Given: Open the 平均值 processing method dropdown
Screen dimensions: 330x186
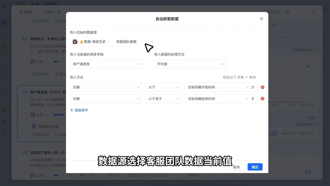Looking at the screenshot, I should pyautogui.click(x=190, y=64).
